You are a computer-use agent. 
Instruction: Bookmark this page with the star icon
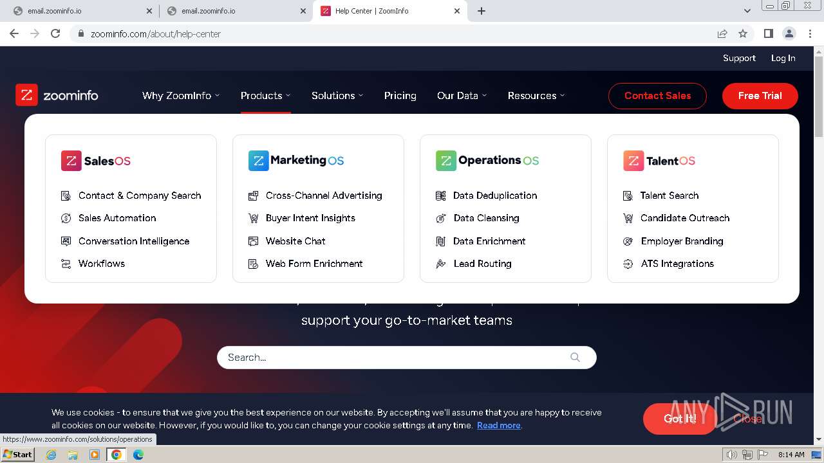pos(743,33)
